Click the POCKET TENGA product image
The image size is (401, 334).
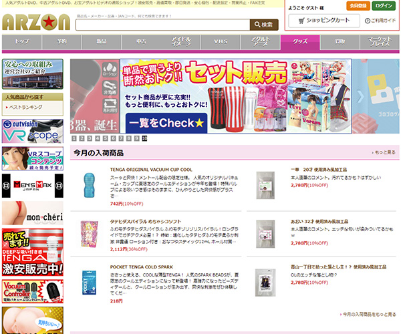[x=90, y=283]
